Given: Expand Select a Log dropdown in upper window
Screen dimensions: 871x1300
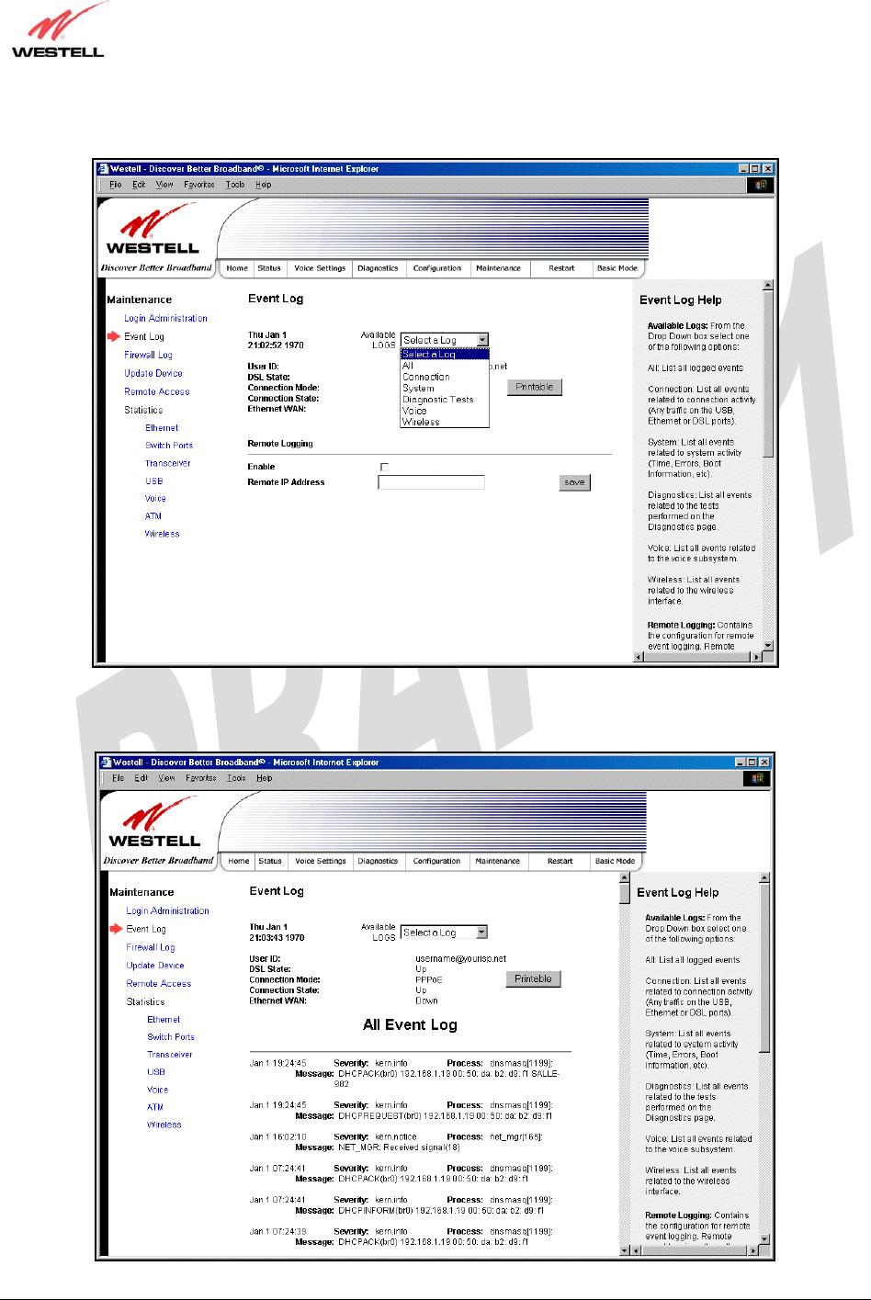Looking at the screenshot, I should [445, 340].
